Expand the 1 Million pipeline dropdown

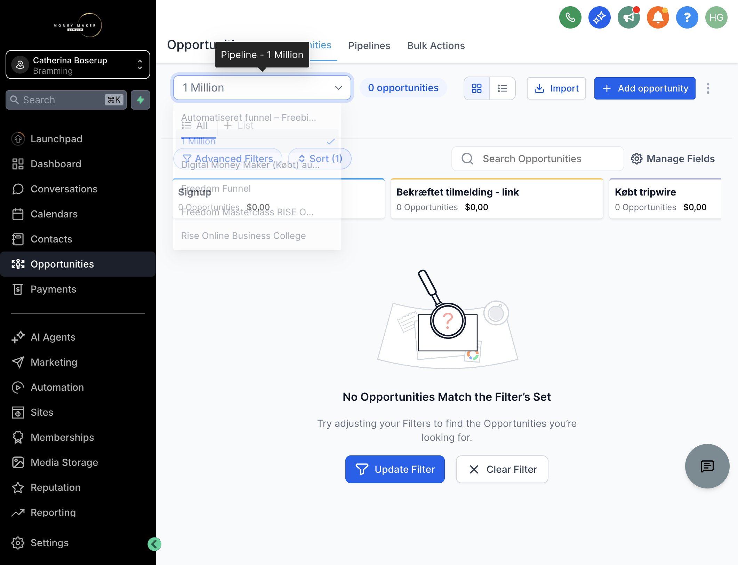point(262,88)
